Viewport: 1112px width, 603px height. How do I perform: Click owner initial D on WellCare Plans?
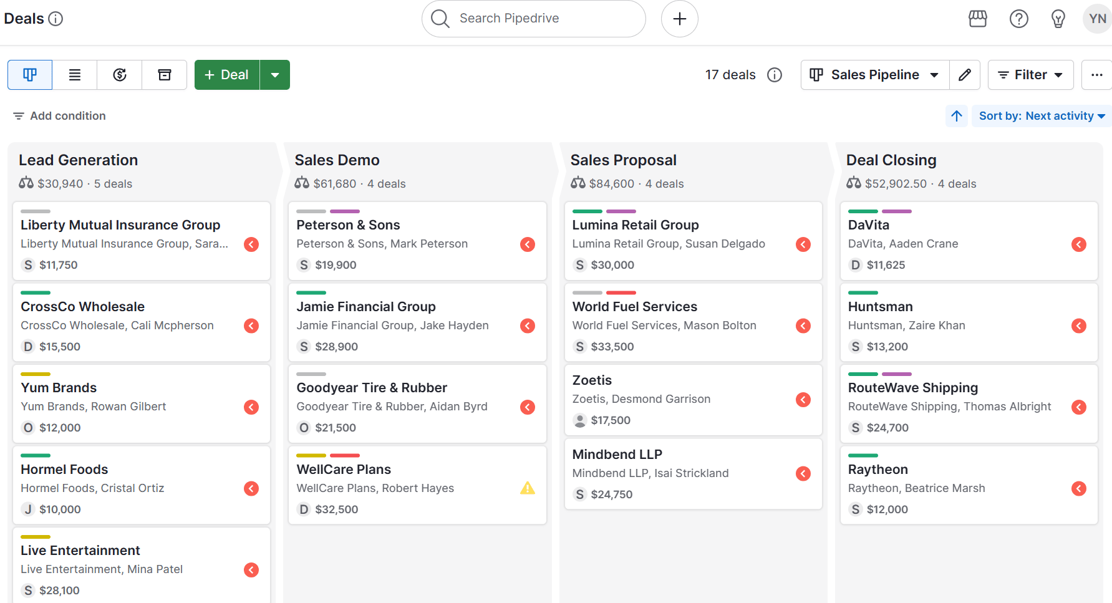[x=304, y=509]
